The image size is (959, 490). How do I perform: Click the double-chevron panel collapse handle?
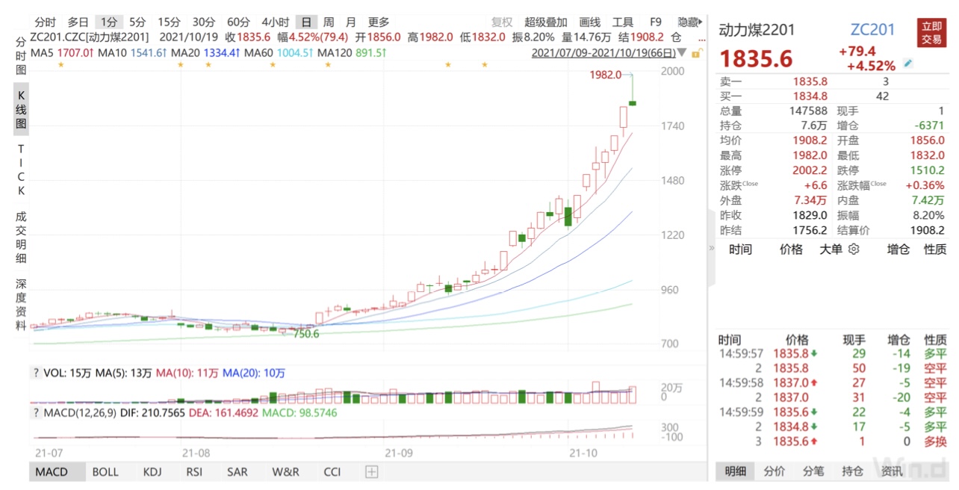[711, 248]
